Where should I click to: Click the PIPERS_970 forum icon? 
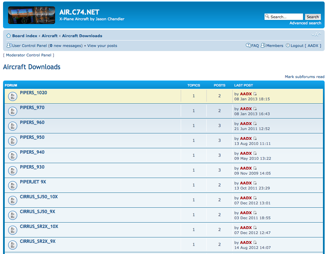click(x=12, y=111)
